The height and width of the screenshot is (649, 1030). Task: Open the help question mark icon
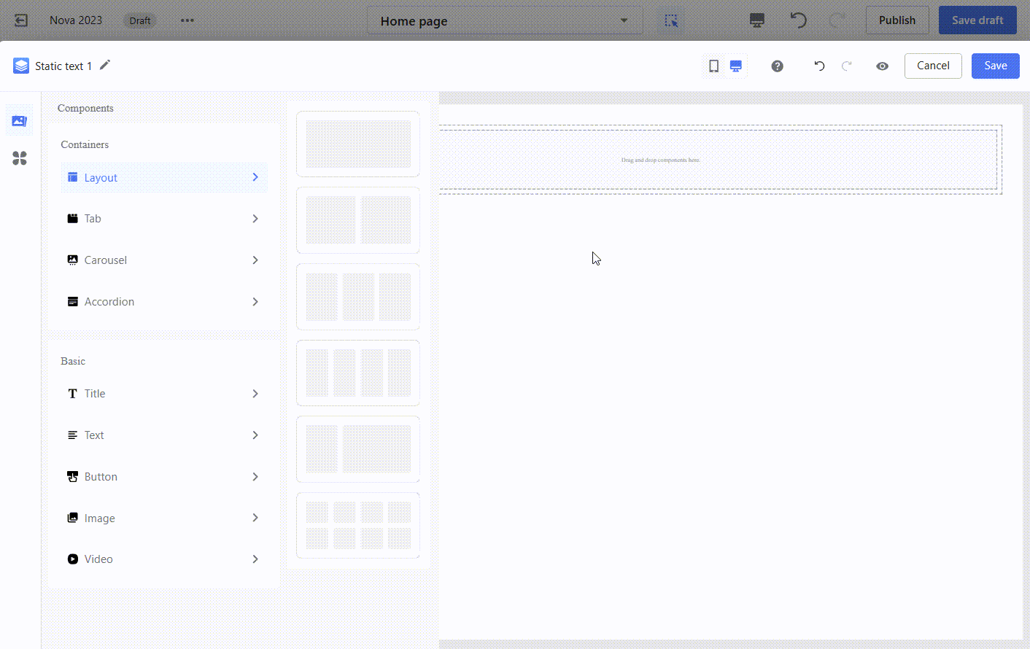click(777, 66)
